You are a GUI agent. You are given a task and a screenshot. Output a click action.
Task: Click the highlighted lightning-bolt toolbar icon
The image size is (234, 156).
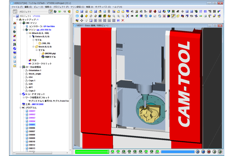click(173, 16)
